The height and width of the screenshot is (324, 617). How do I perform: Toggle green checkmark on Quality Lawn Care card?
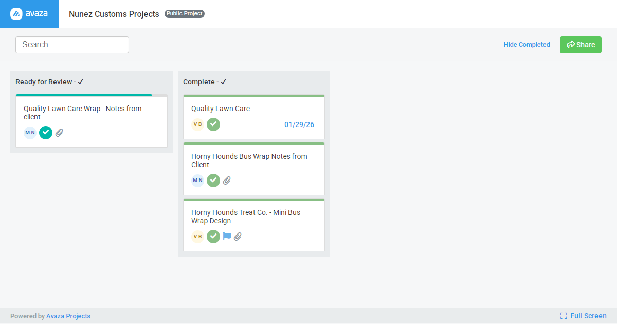click(x=213, y=124)
